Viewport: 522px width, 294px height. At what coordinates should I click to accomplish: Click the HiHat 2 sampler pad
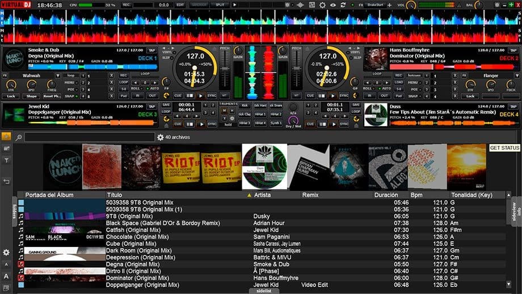[276, 114]
